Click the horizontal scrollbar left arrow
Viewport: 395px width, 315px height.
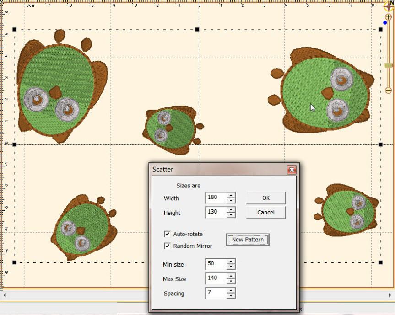4,295
